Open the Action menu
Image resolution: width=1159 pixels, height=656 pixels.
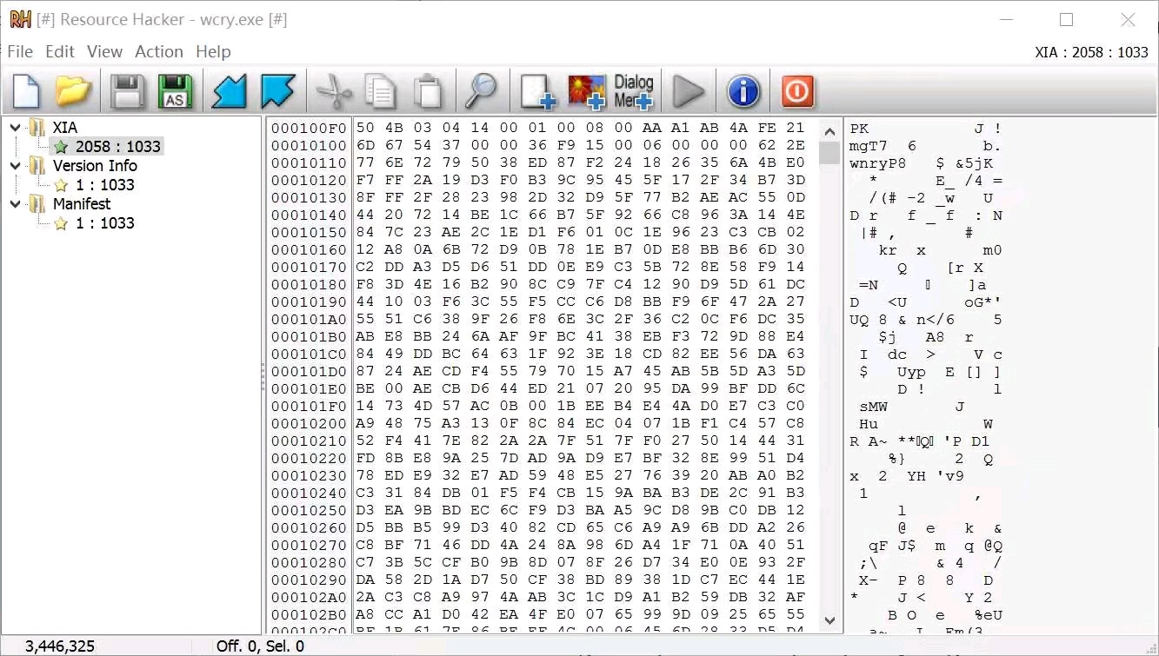click(x=159, y=51)
